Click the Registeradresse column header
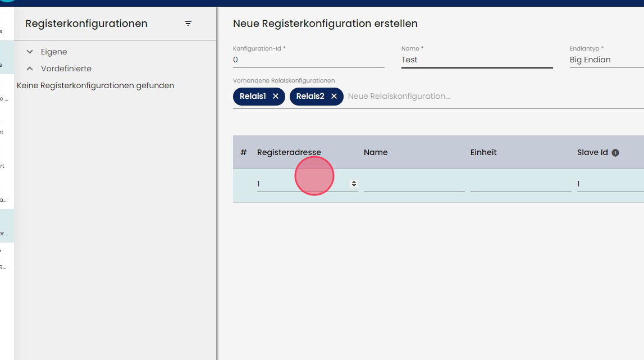 pyautogui.click(x=289, y=152)
